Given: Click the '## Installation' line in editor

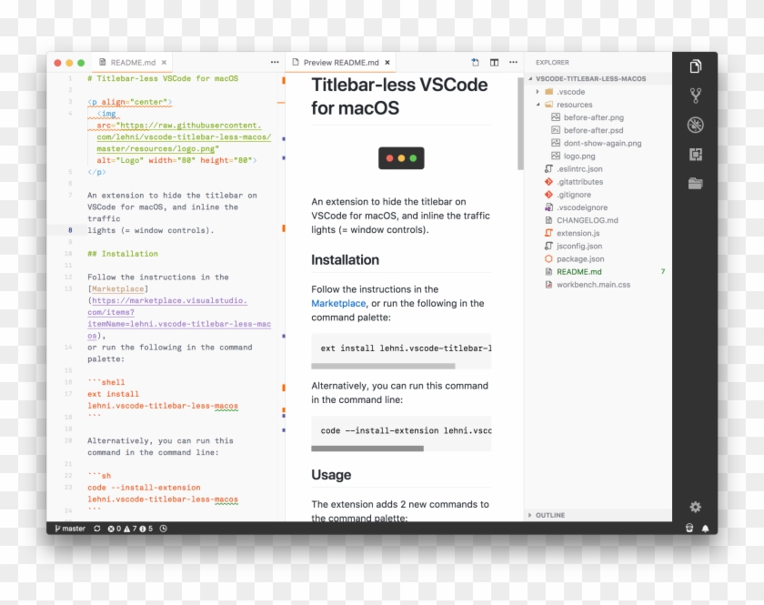Looking at the screenshot, I should tap(123, 254).
